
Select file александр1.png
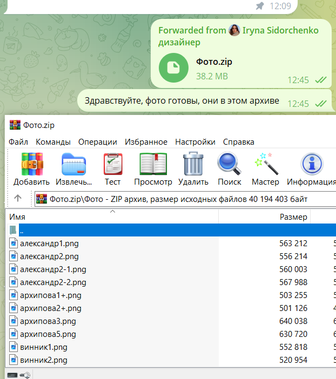(49, 243)
